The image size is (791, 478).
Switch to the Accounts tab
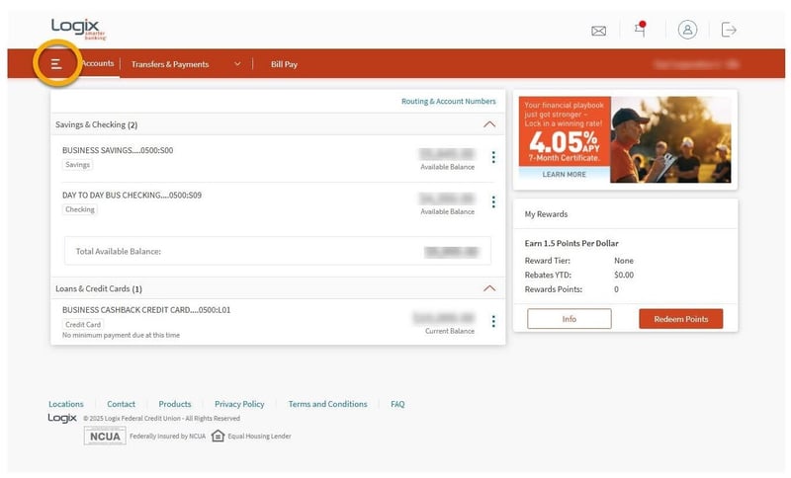[98, 64]
